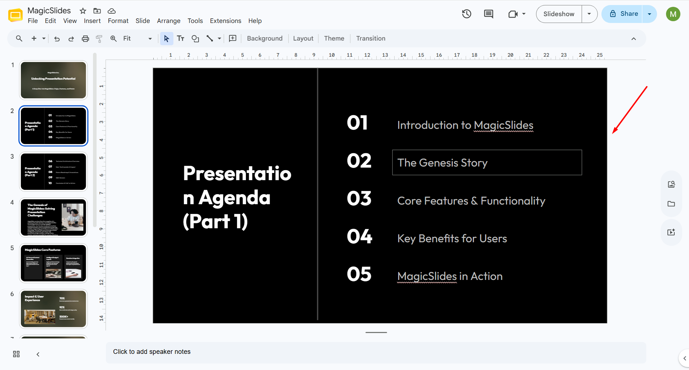689x370 pixels.
Task: Select slide 3 Agenda Part 2 thumbnail
Action: (53, 172)
